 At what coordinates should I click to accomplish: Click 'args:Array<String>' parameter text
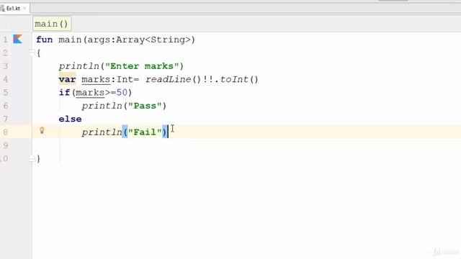coord(139,40)
